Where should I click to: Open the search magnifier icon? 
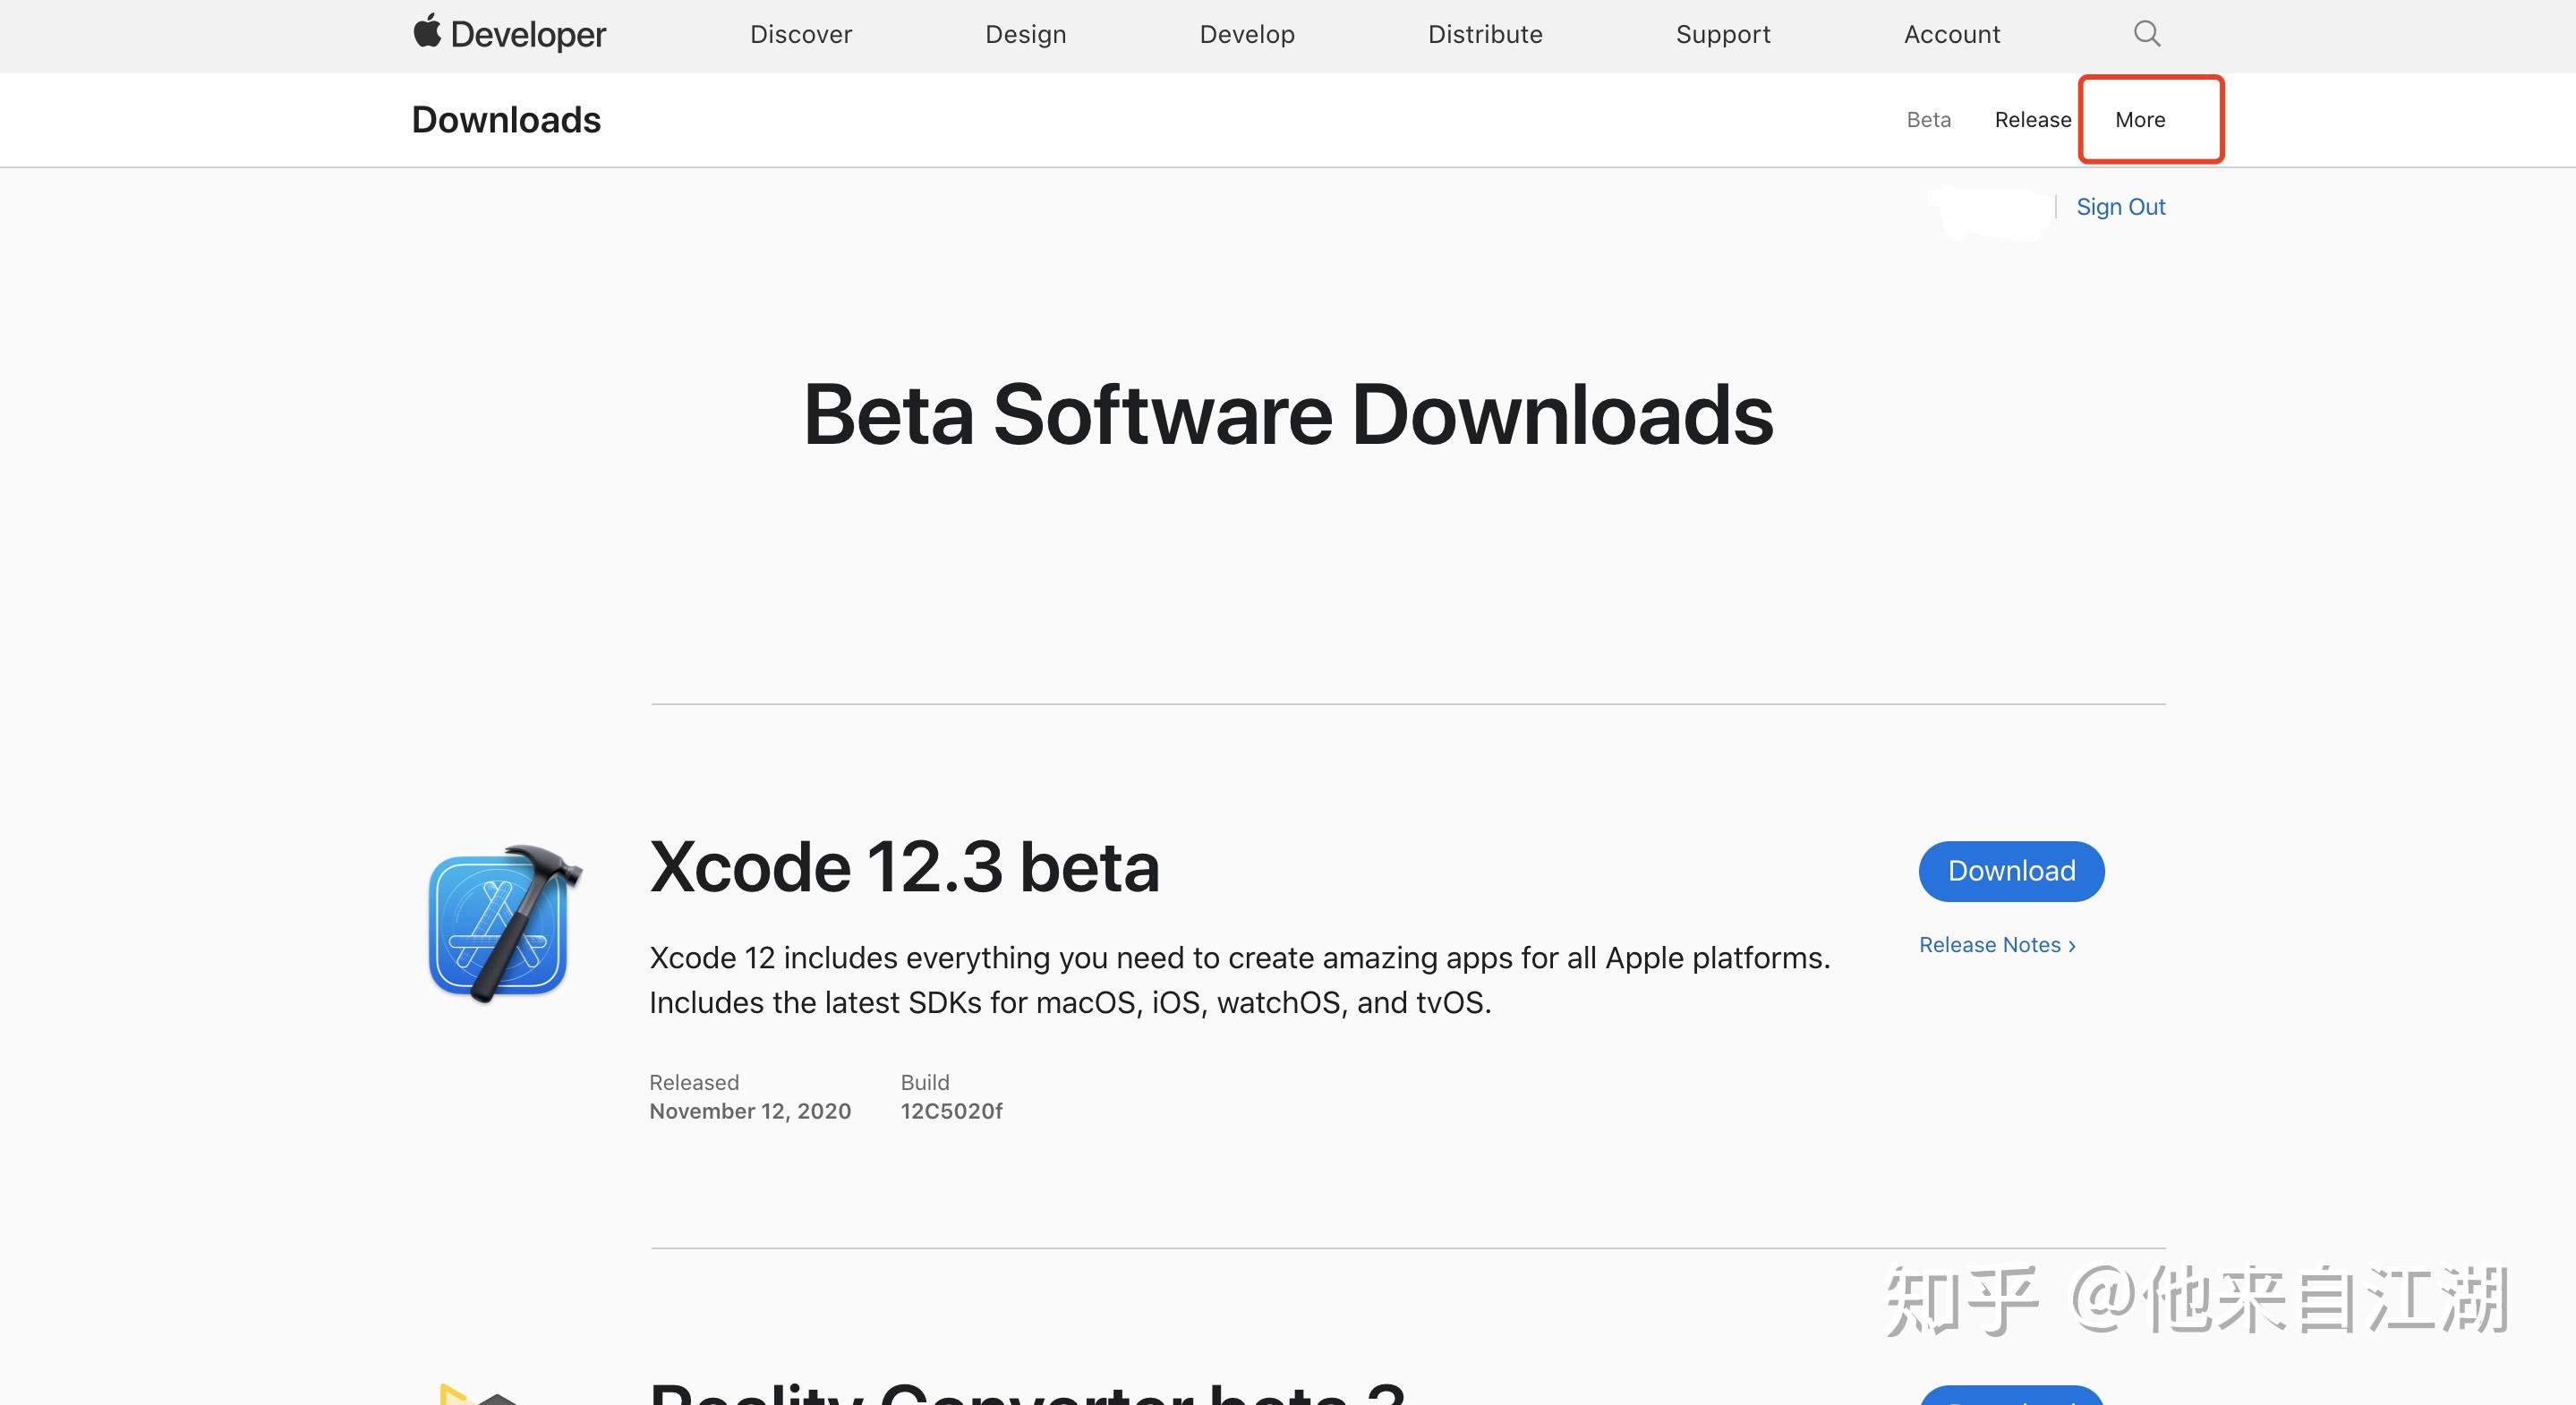tap(2147, 34)
